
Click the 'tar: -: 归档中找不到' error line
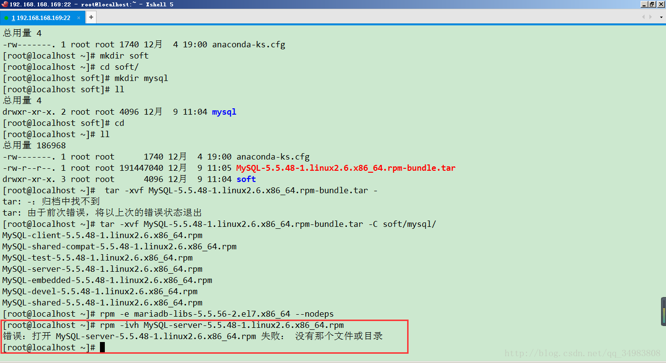click(x=51, y=202)
